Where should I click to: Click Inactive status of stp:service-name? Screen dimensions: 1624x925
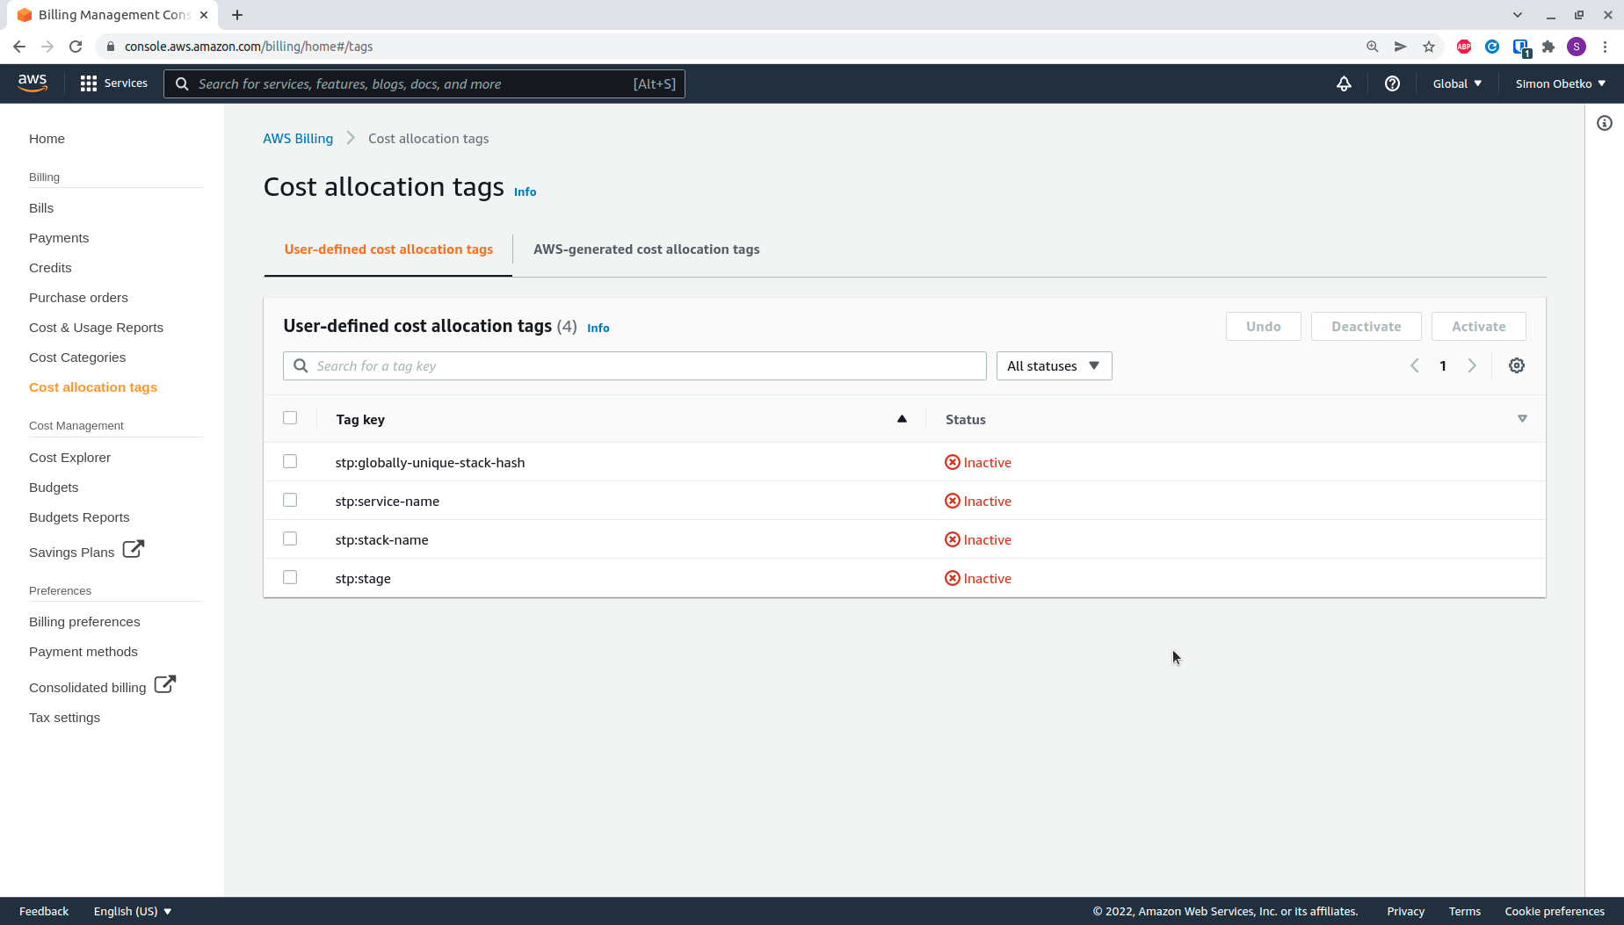pyautogui.click(x=978, y=501)
